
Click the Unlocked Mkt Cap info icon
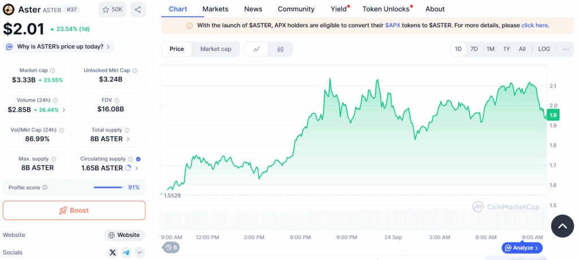pos(135,71)
